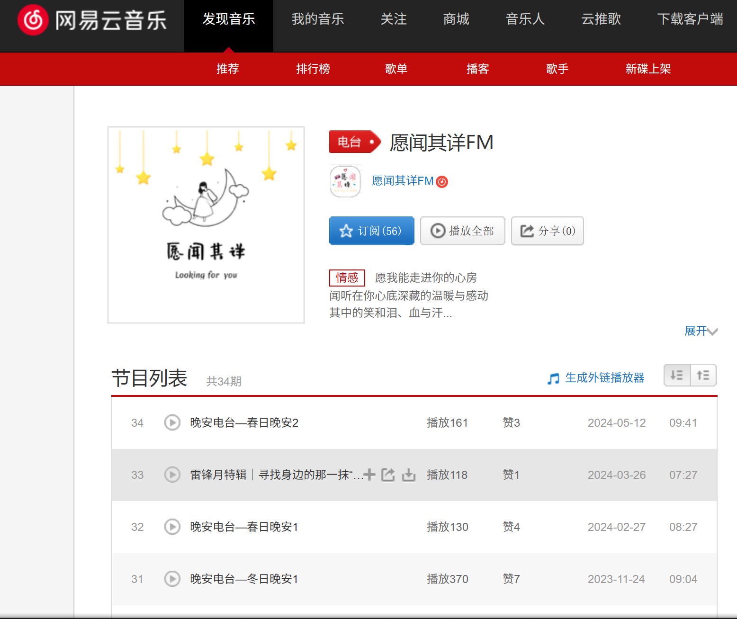Click the music note icon beside 生成外链播放器
Viewport: 737px width, 619px height.
(x=553, y=378)
